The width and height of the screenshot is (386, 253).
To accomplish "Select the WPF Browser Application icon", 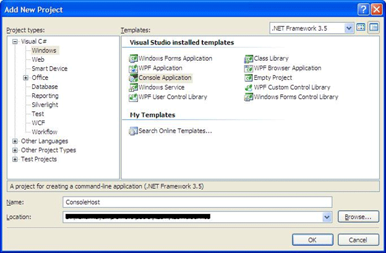I will 249,68.
